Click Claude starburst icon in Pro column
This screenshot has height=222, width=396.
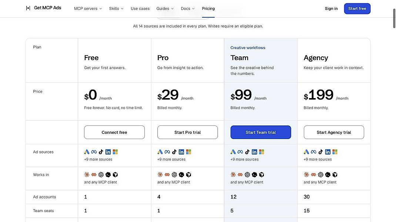160,174
